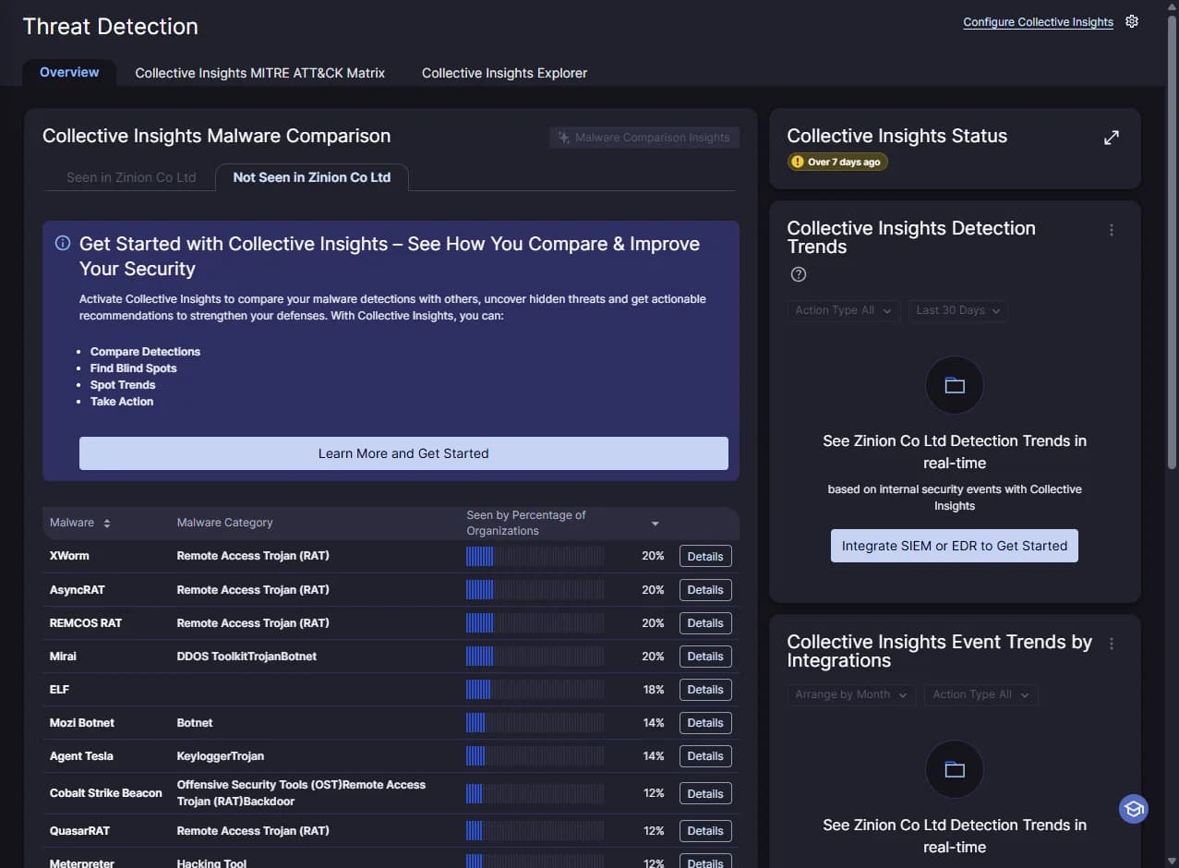Open Details for AsyncRAT
The image size is (1179, 868).
coord(705,590)
